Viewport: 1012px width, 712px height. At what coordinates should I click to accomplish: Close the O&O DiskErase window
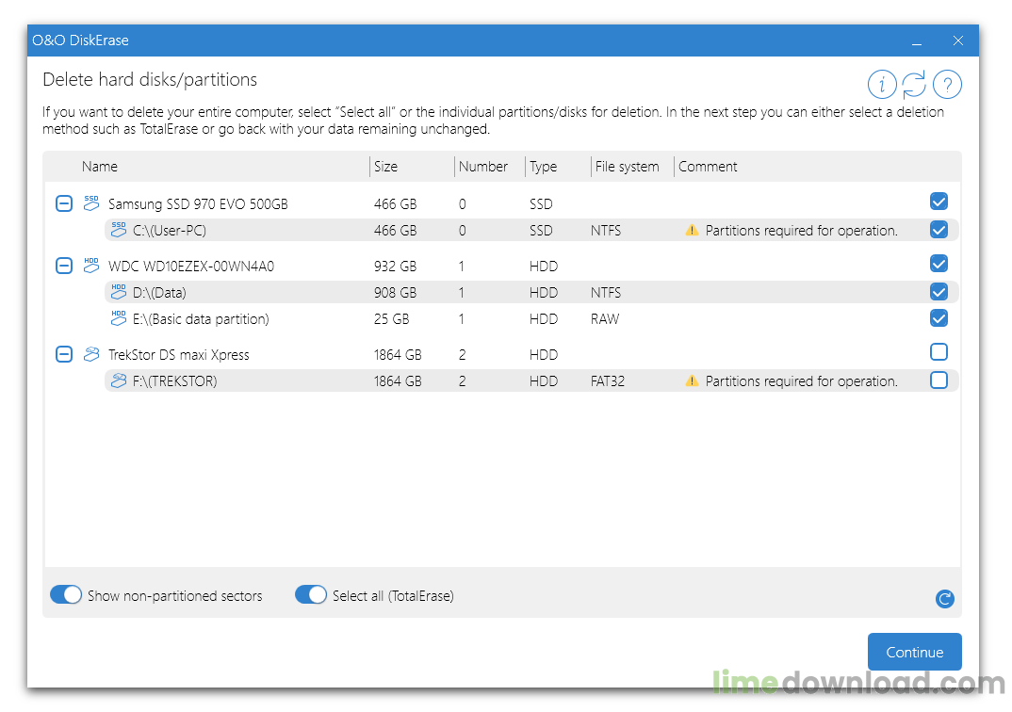(958, 40)
